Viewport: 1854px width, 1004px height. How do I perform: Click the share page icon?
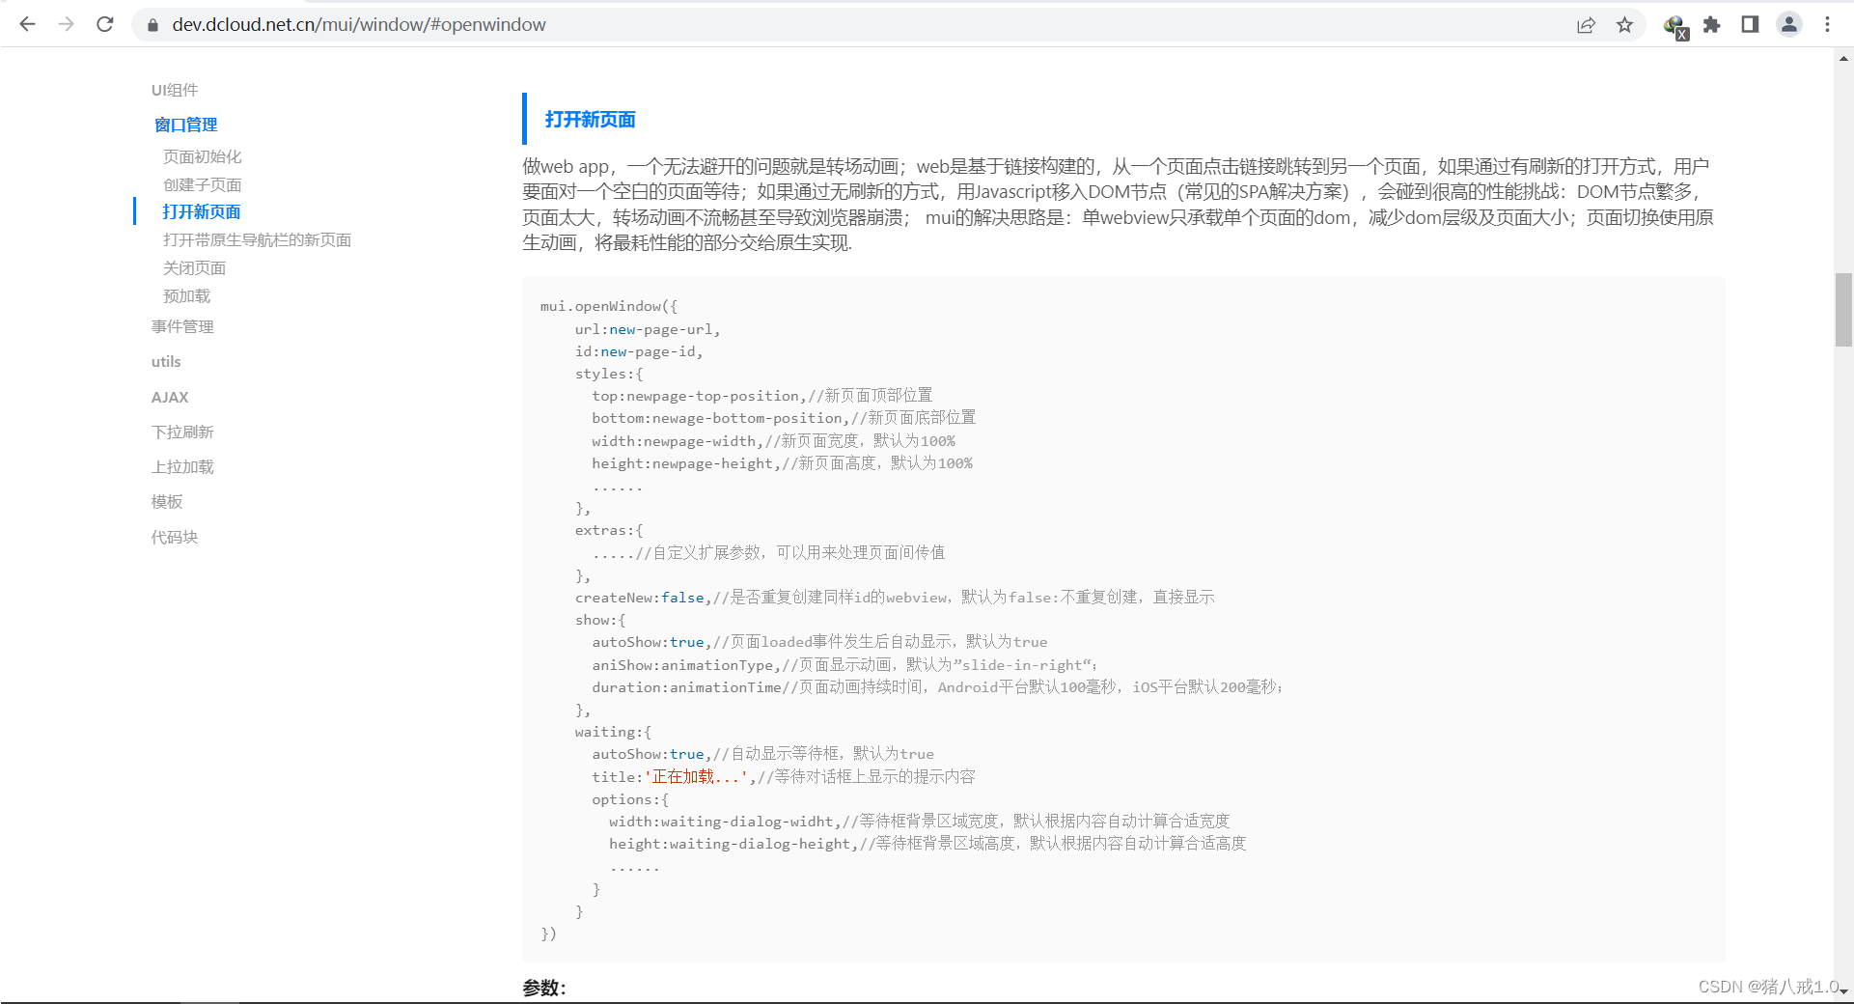[x=1587, y=25]
